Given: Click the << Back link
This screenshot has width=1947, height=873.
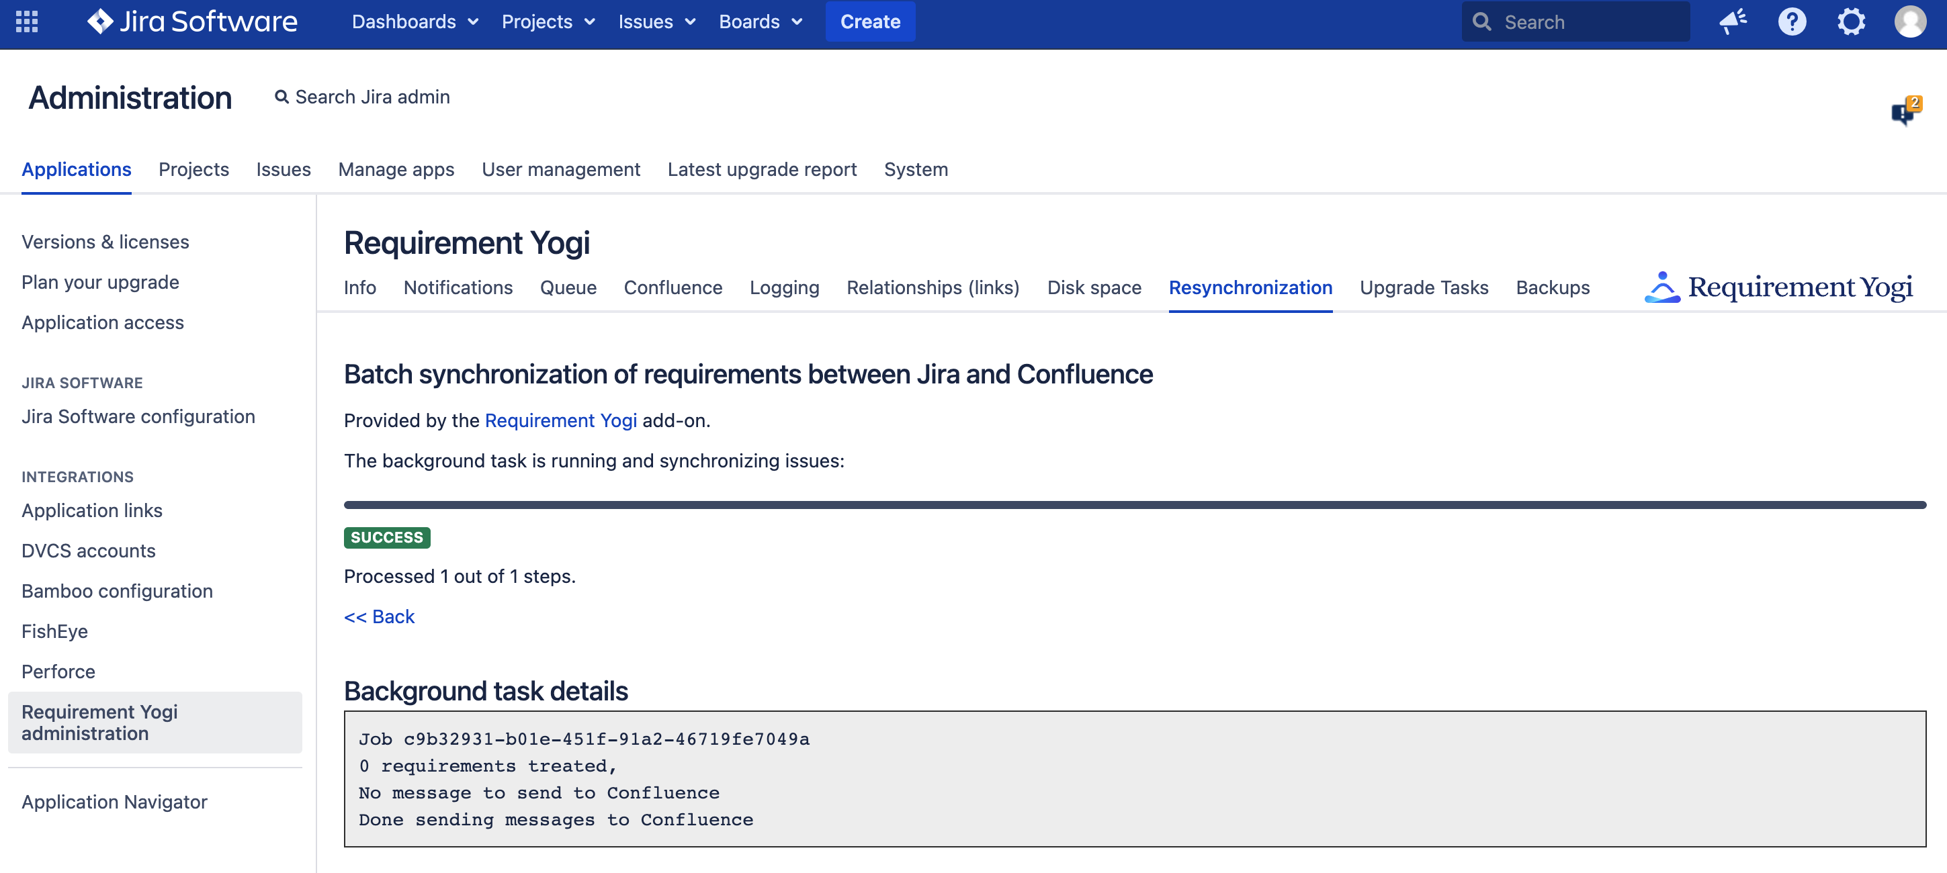Looking at the screenshot, I should (x=380, y=616).
